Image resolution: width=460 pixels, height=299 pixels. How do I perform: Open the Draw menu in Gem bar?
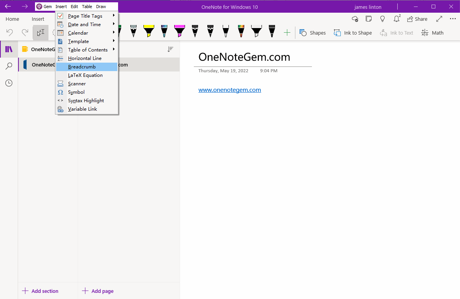click(101, 7)
